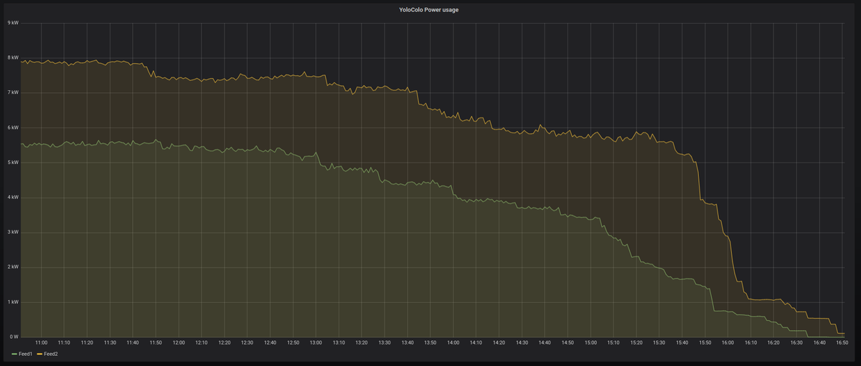The image size is (861, 366).
Task: Click the 7 kW y-axis label
Action: [13, 92]
